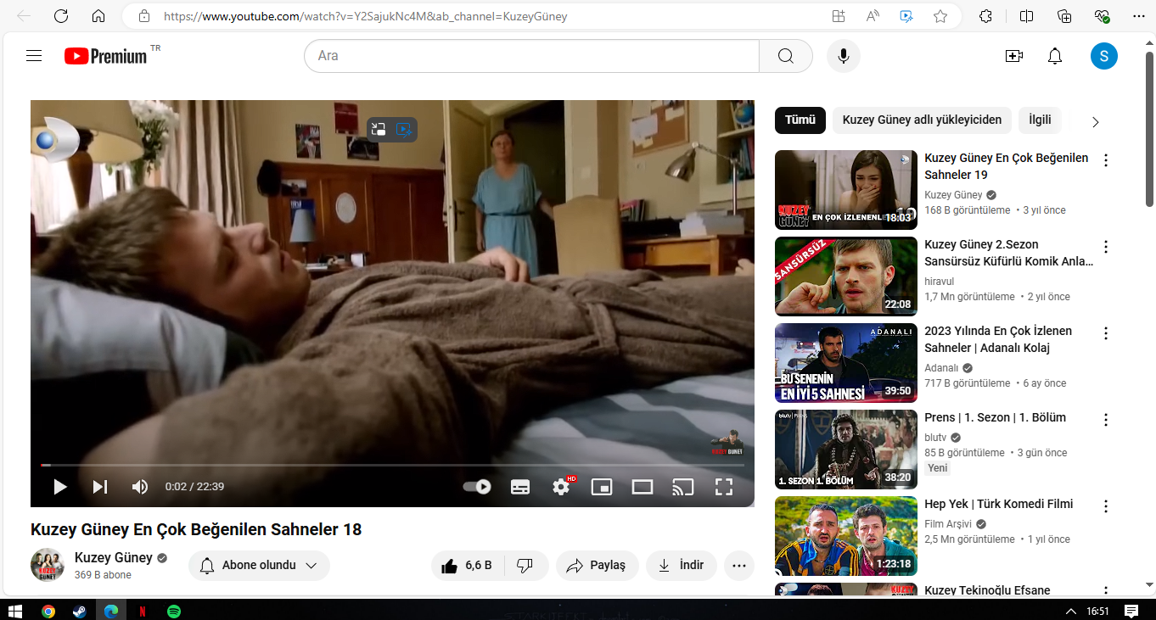Mute the video volume

click(x=140, y=487)
